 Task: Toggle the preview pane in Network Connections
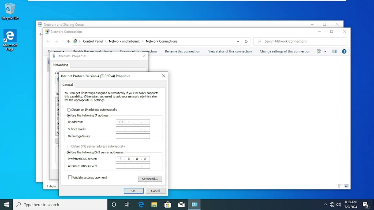pos(334,51)
